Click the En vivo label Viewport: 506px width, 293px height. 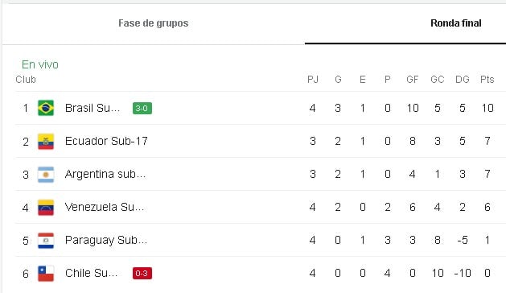click(x=40, y=64)
